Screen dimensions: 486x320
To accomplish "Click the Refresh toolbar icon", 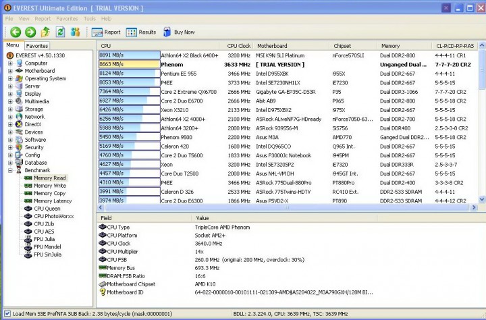I will click(x=61, y=32).
